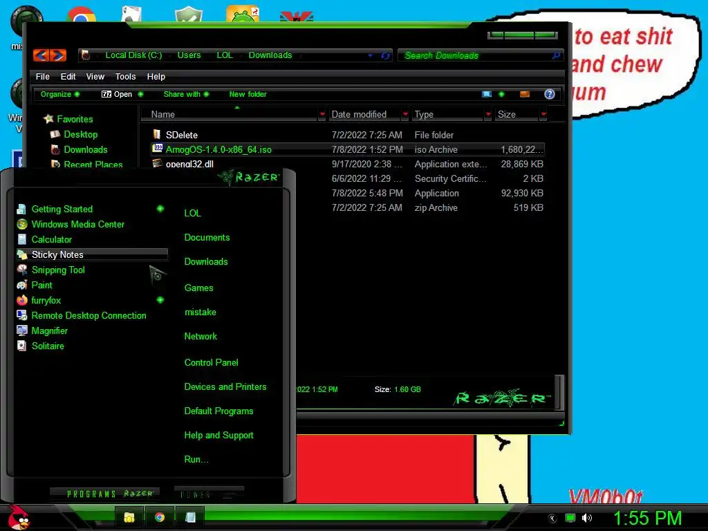This screenshot has height=531, width=708.
Task: Select Downloads in Favorites pane
Action: coord(85,149)
